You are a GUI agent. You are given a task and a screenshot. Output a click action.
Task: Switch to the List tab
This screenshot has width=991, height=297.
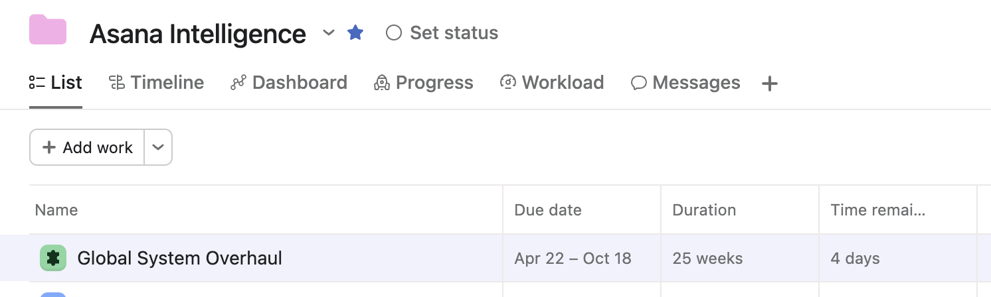[56, 83]
